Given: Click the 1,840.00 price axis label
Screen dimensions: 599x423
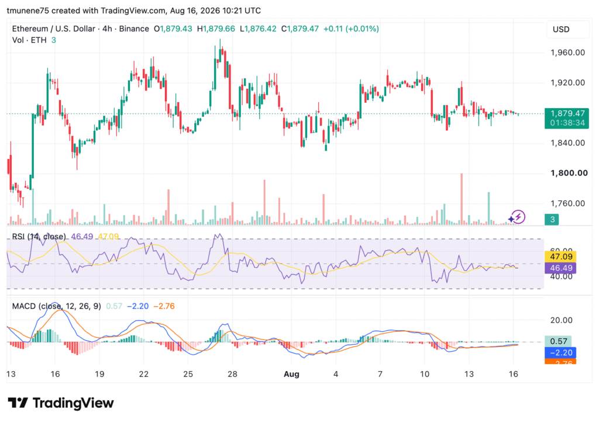Looking at the screenshot, I should (x=567, y=143).
